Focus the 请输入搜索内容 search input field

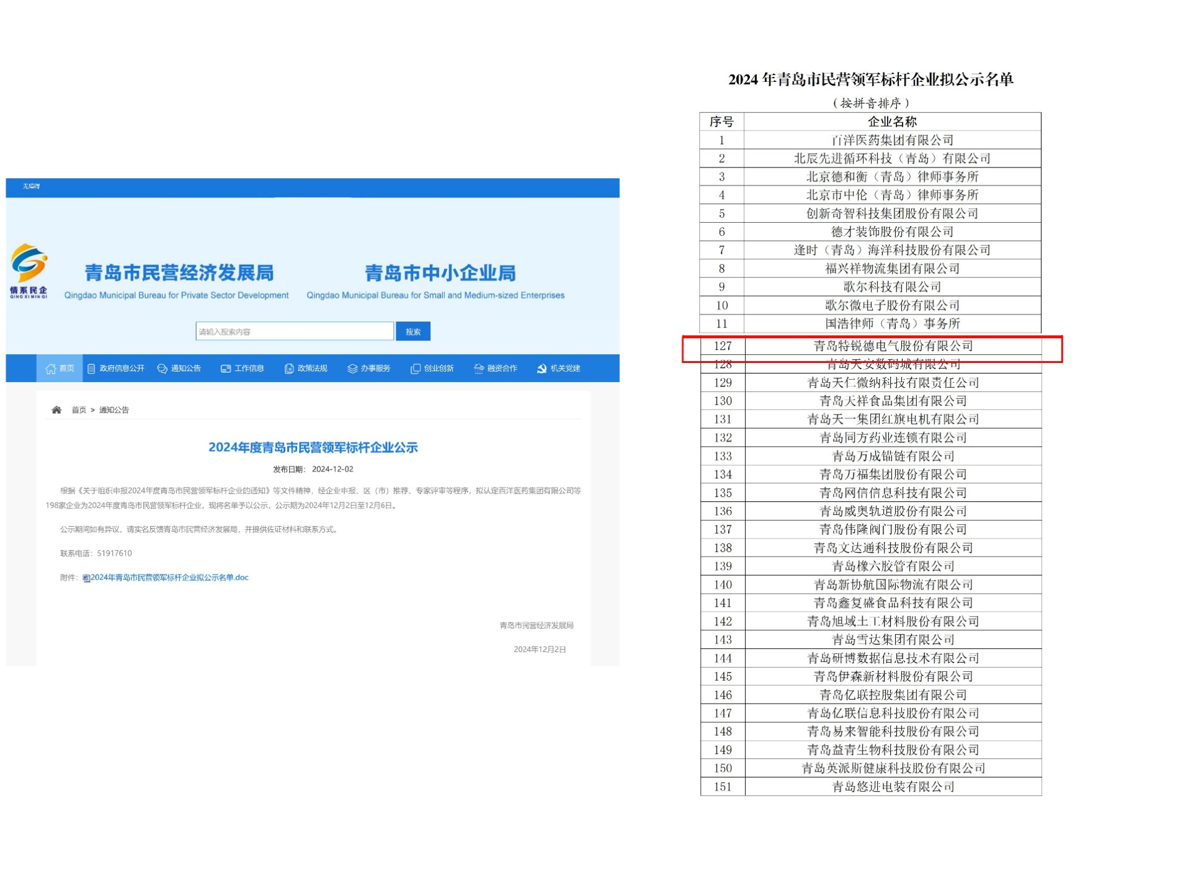point(295,331)
